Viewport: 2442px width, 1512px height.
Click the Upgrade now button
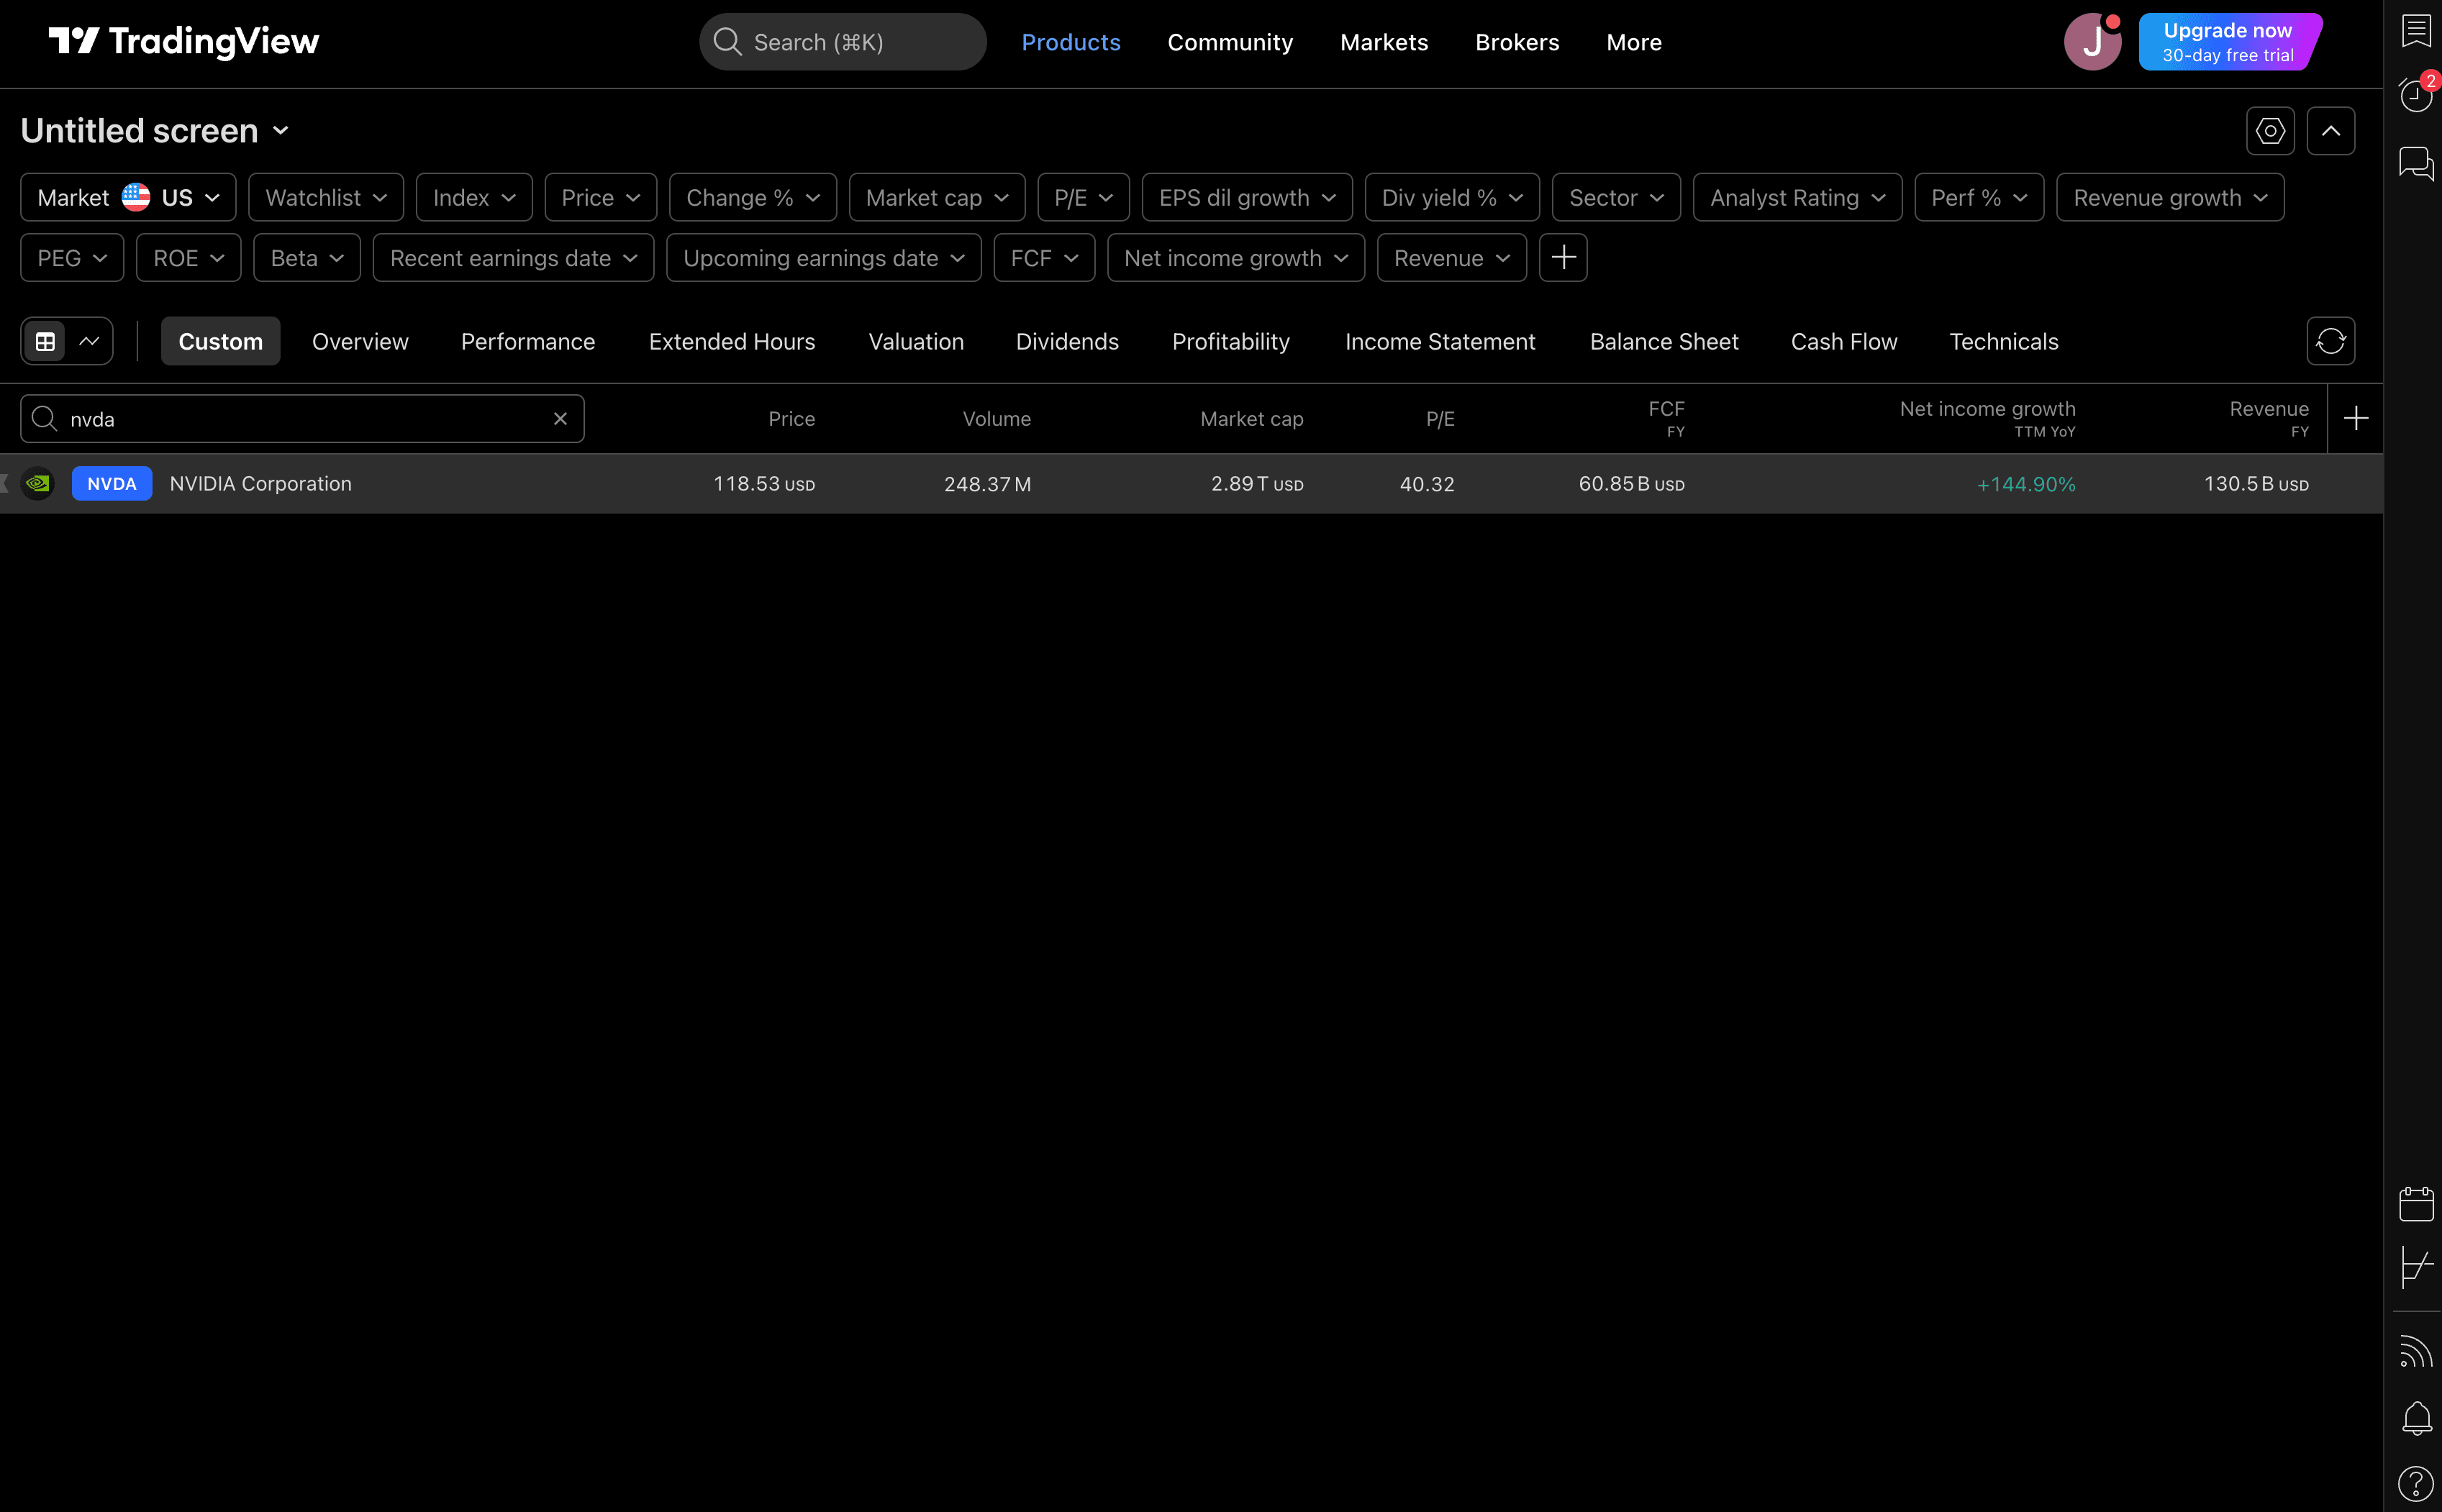pyautogui.click(x=2227, y=42)
